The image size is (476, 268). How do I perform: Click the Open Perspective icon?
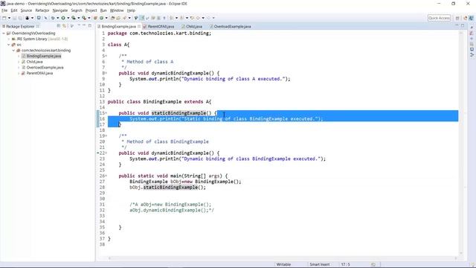pyautogui.click(x=457, y=18)
